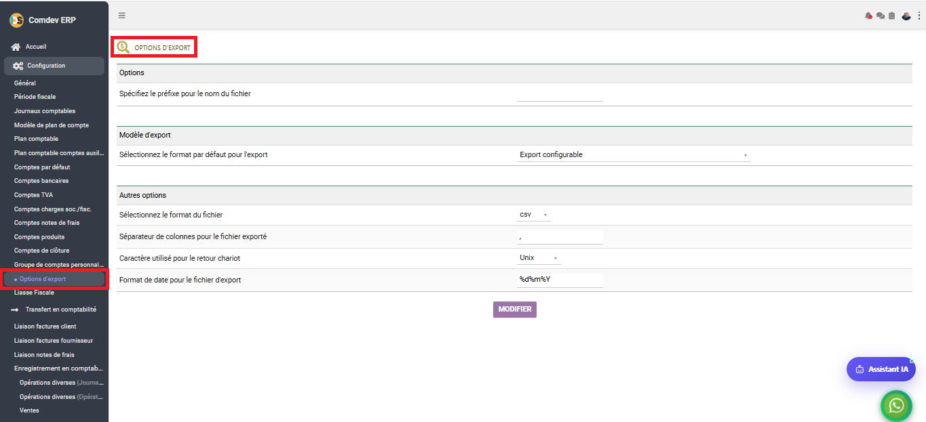Click the date format %d%m%Y field

pyautogui.click(x=560, y=280)
